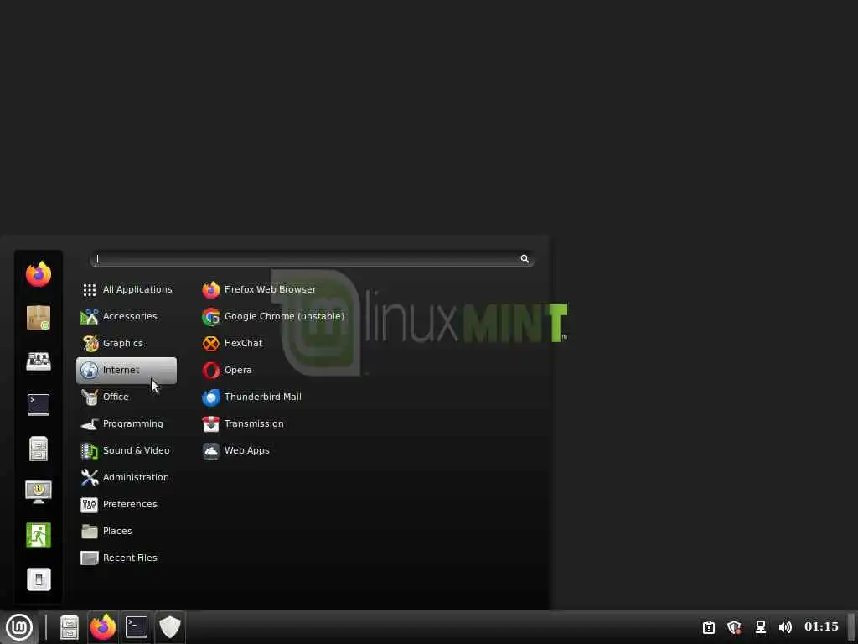The width and height of the screenshot is (858, 644).
Task: Select the Programming category
Action: click(127, 423)
